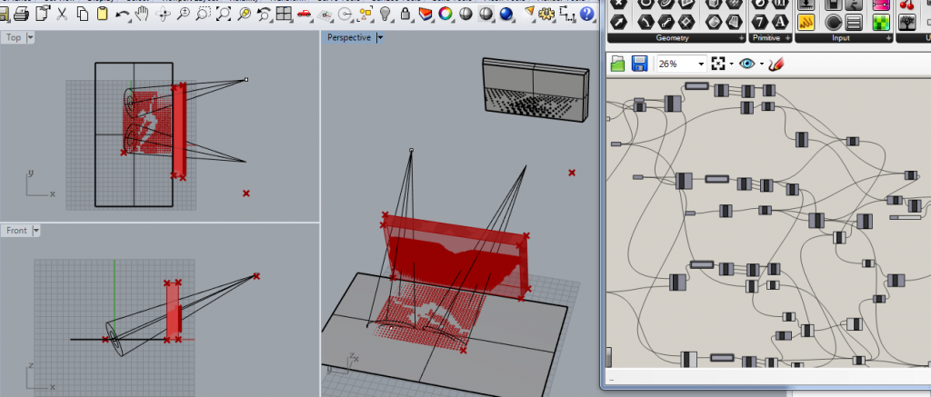
Task: Expand the Input panel with plus button
Action: (889, 38)
